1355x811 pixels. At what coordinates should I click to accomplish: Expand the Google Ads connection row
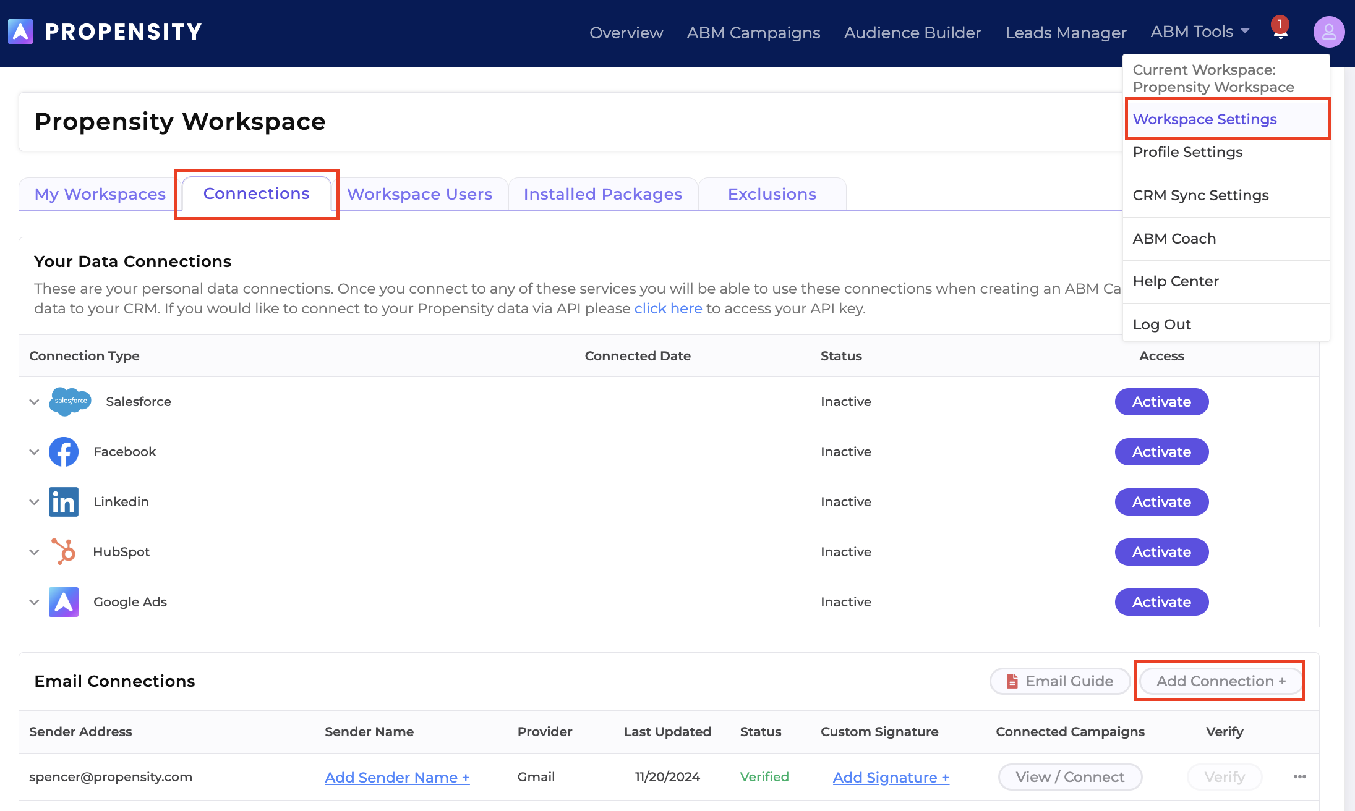35,602
